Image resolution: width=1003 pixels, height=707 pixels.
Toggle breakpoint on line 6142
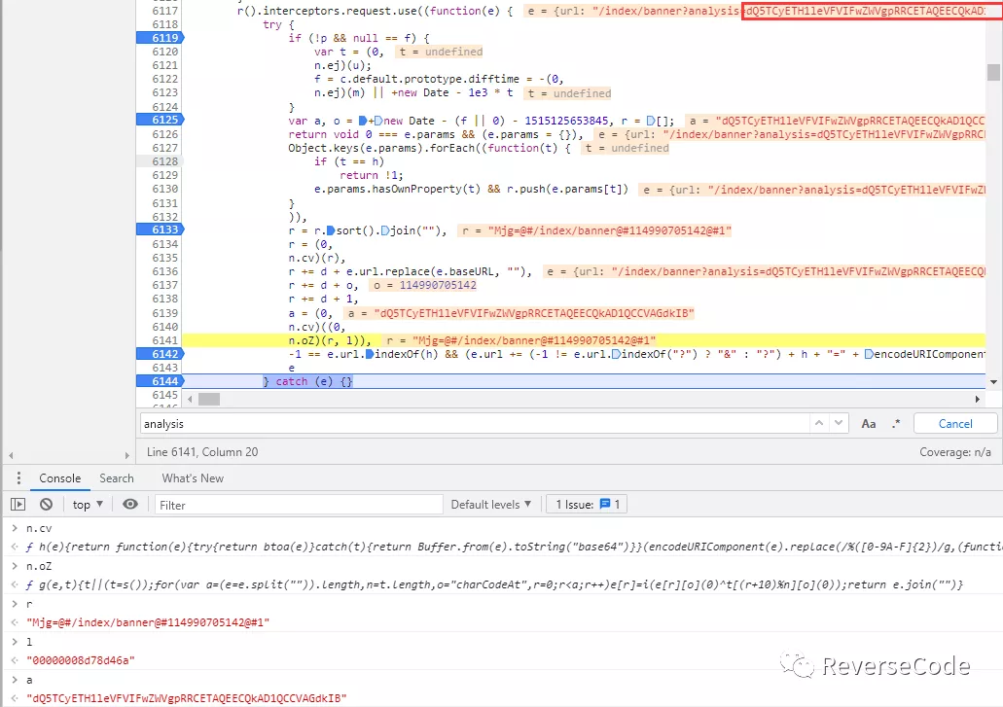click(160, 354)
